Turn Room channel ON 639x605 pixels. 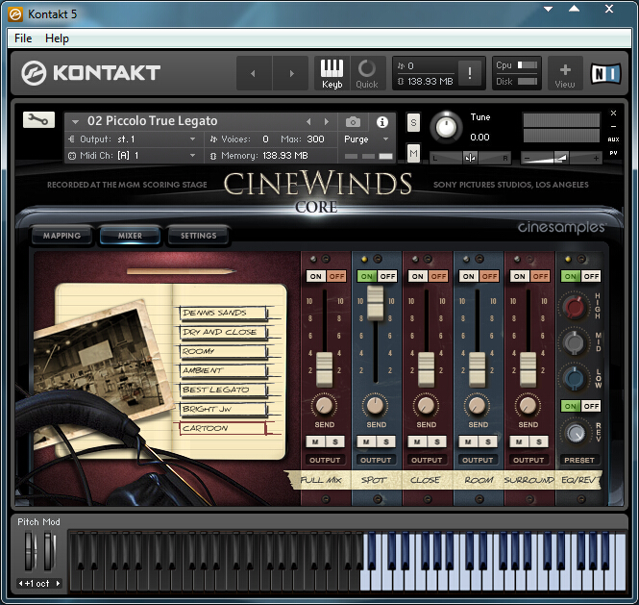point(469,276)
